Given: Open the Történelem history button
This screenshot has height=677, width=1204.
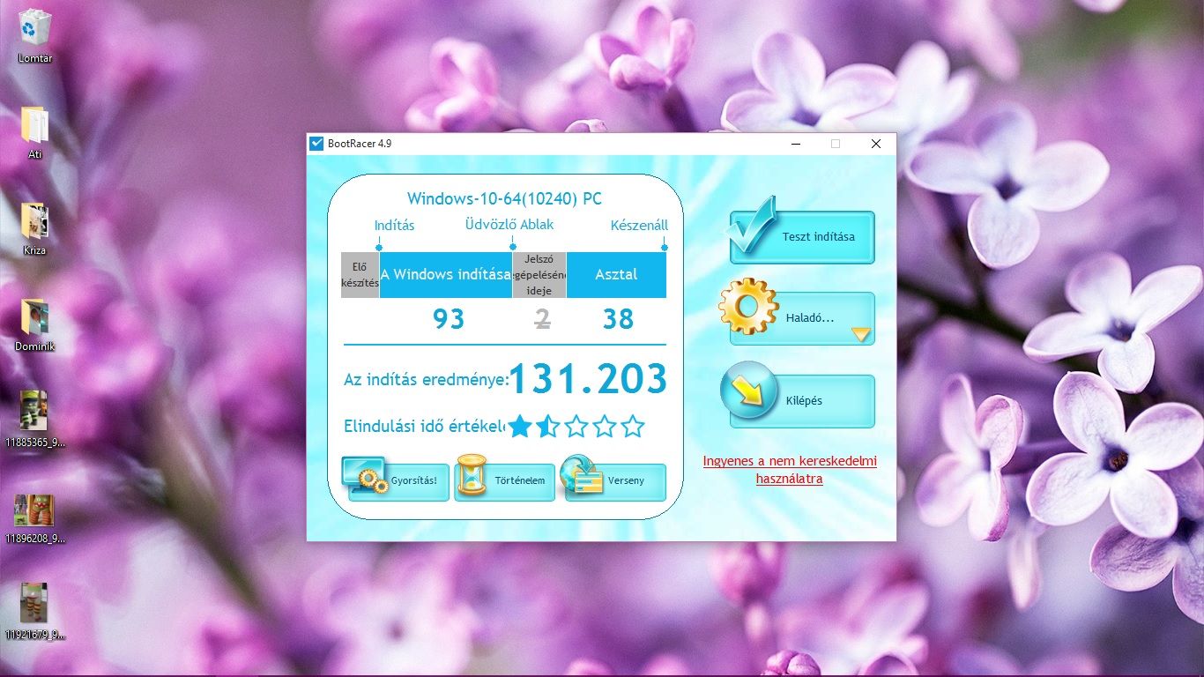Looking at the screenshot, I should click(504, 481).
